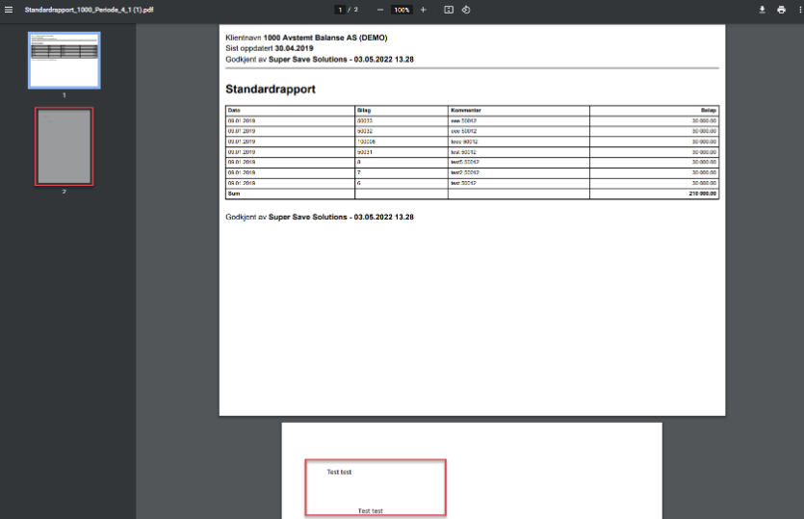Select the page 1 thumbnail
This screenshot has height=519, width=804.
point(64,60)
